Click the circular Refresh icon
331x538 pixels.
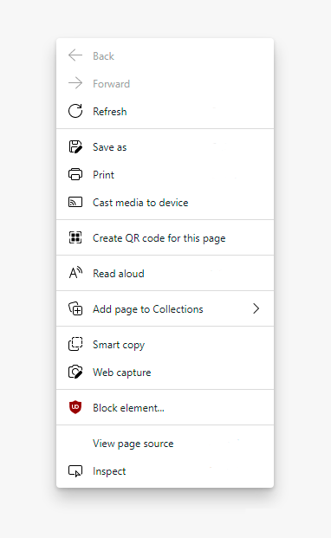pos(75,111)
